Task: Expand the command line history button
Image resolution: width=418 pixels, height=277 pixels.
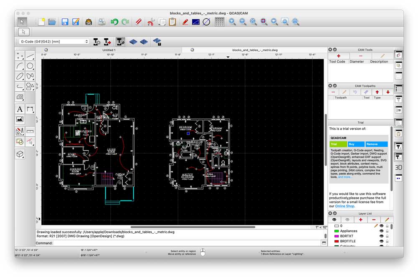Action: click(324, 243)
